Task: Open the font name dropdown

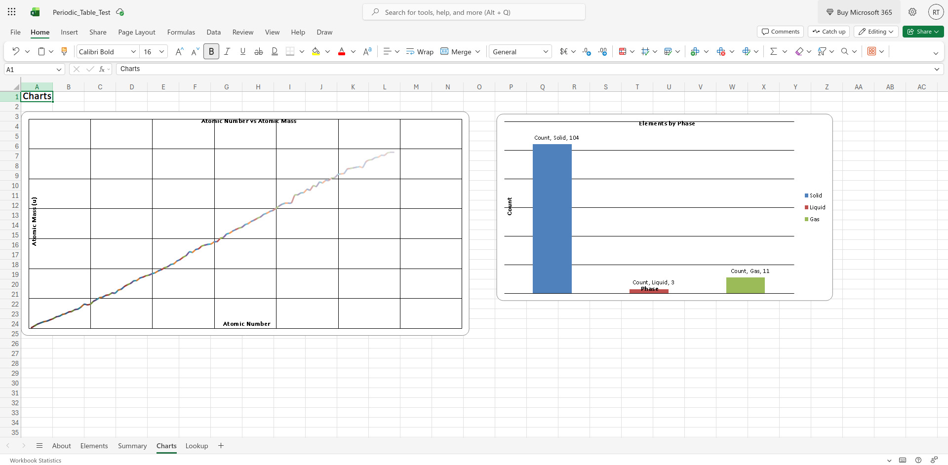Action: tap(133, 51)
